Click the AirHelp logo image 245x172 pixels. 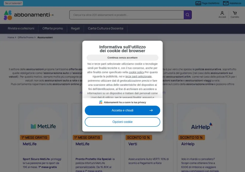click(202, 126)
